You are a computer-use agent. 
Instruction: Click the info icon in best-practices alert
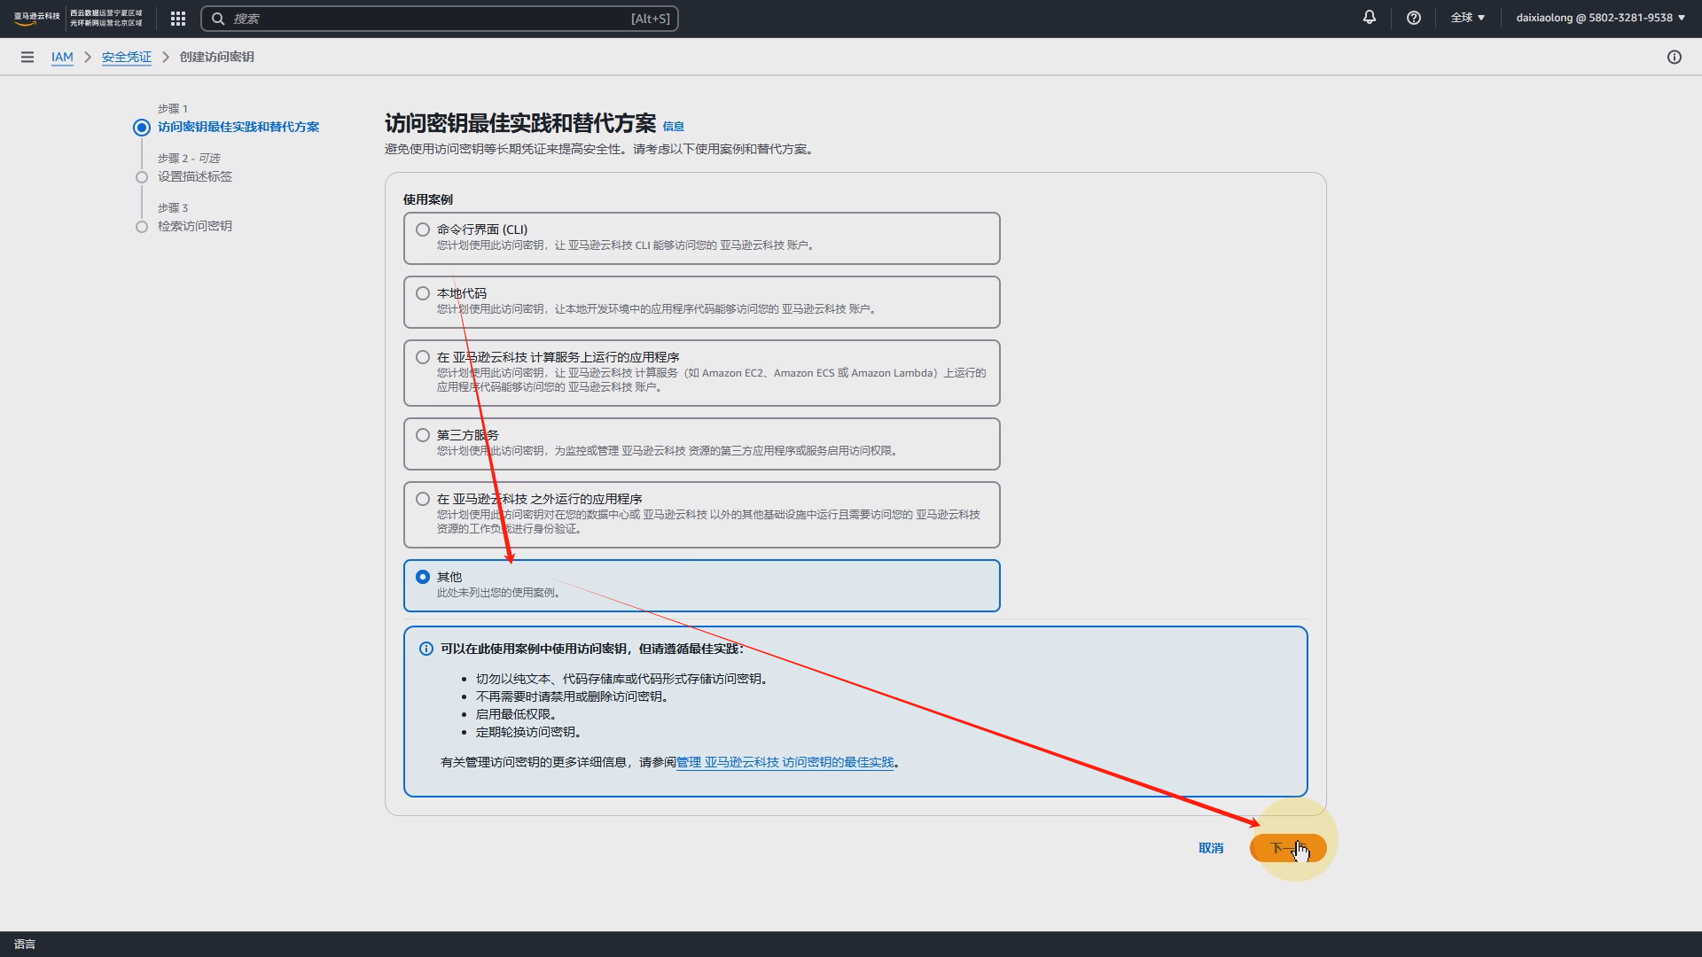coord(426,649)
